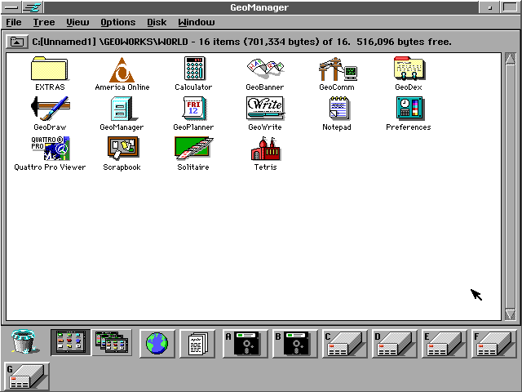Select floppy drive B button
Screen dimensions: 522x392
click(x=295, y=343)
